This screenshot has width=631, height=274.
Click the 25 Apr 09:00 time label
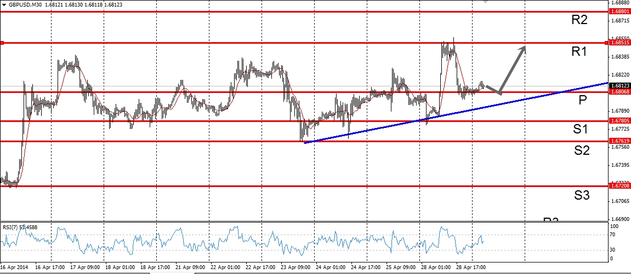tap(400, 267)
